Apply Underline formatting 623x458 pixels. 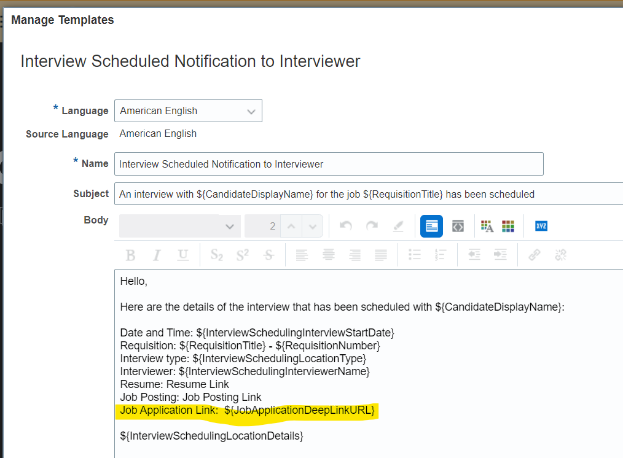tap(182, 254)
